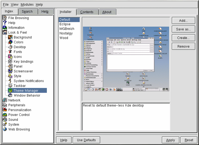The width and height of the screenshot is (199, 145).
Task: Collapse the Look & Feel category
Action: (x=5, y=33)
